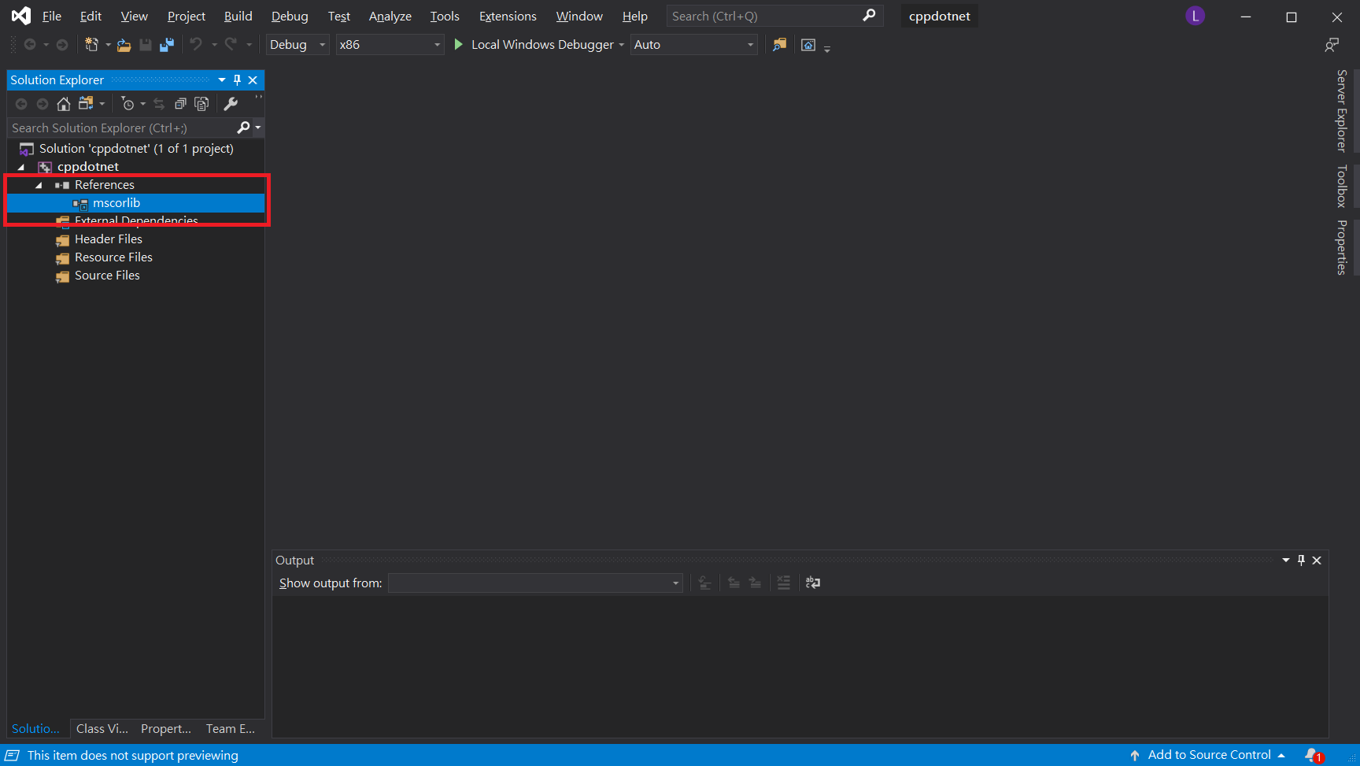Open the Project menu
The image size is (1360, 766).
point(186,16)
